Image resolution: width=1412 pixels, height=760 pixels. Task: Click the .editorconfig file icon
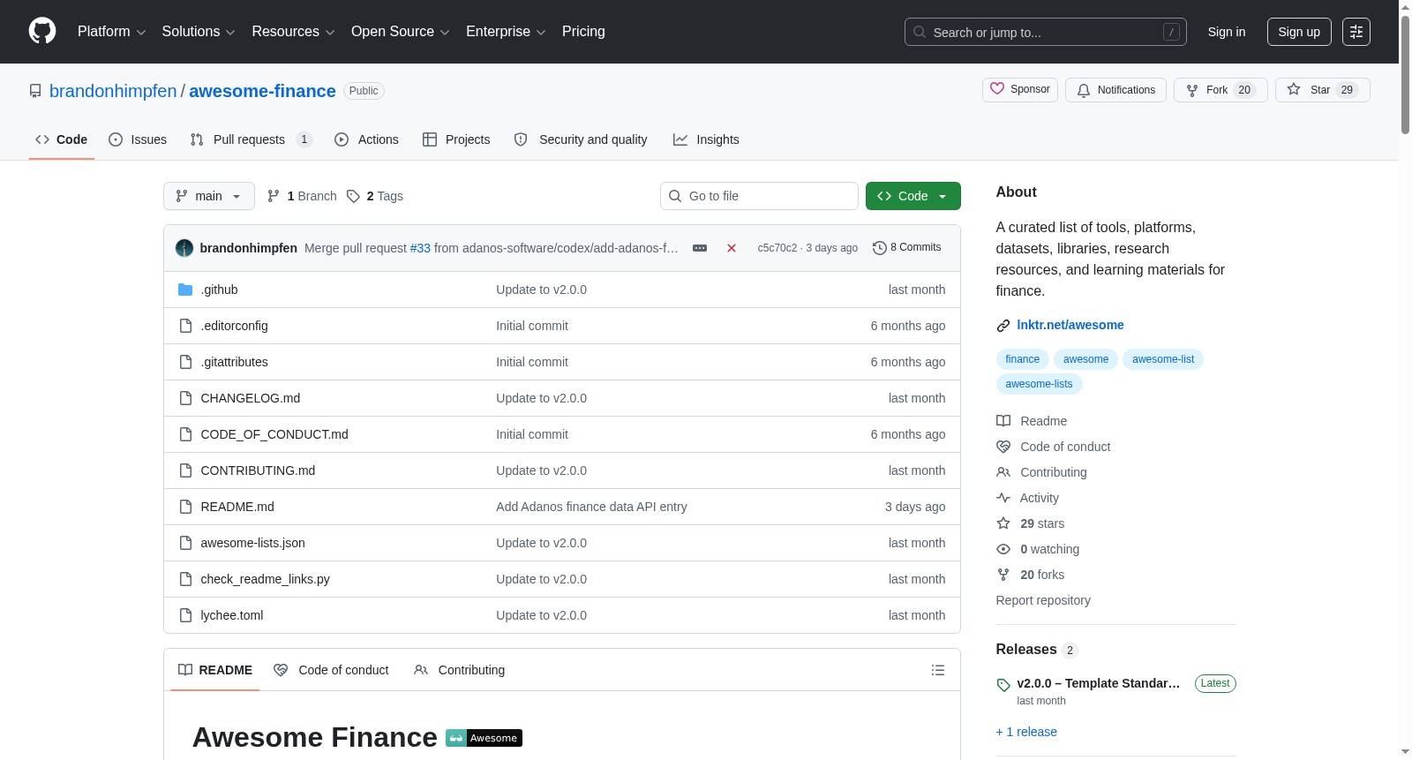[x=185, y=326]
